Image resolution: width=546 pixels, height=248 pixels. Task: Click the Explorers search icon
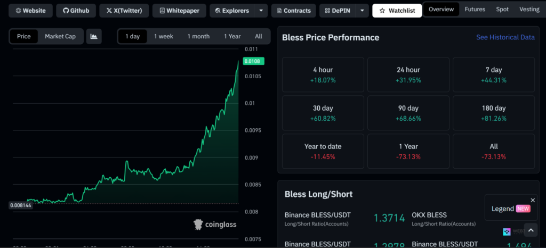click(218, 11)
